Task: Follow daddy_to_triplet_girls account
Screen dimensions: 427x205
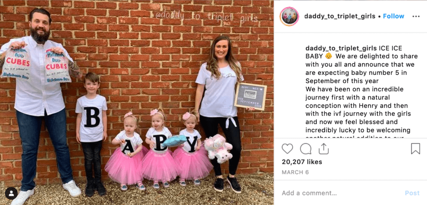Action: coord(394,16)
